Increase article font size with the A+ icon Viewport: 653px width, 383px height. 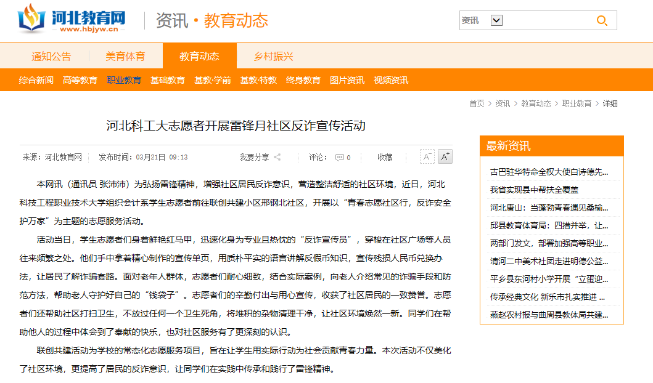coord(445,157)
